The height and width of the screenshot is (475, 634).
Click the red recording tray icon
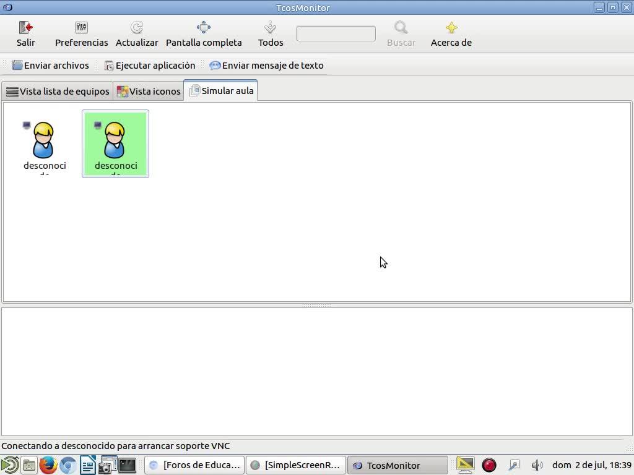tap(489, 465)
